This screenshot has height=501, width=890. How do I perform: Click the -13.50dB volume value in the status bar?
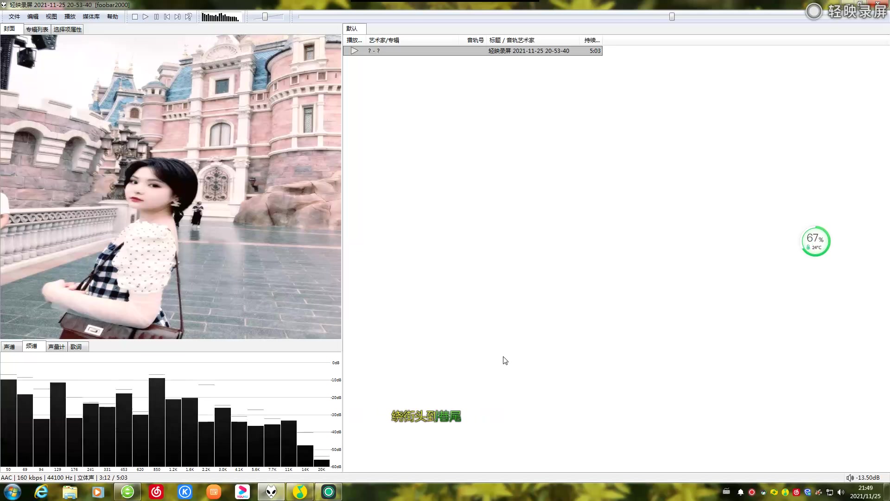pos(868,478)
